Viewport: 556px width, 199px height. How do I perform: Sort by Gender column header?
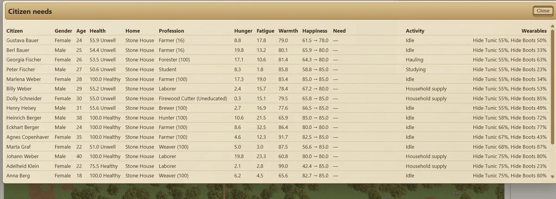63,31
